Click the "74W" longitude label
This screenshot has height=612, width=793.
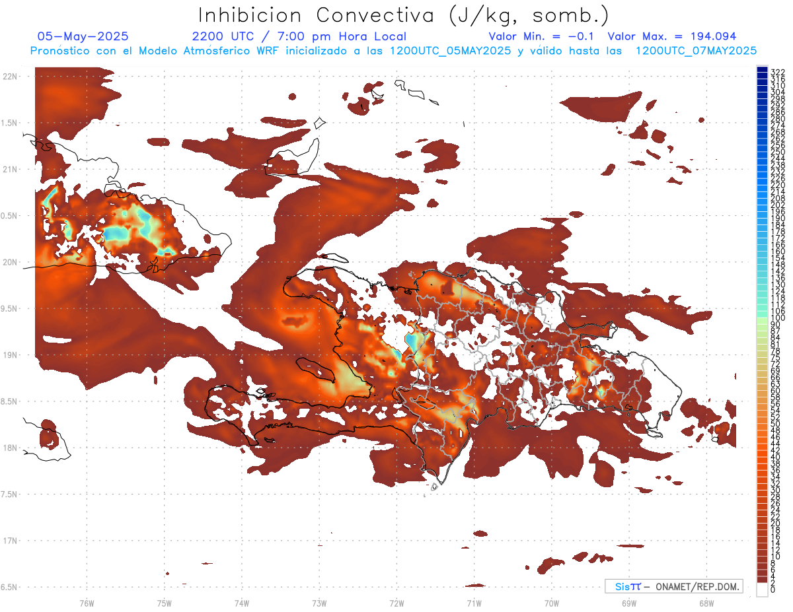click(x=241, y=603)
